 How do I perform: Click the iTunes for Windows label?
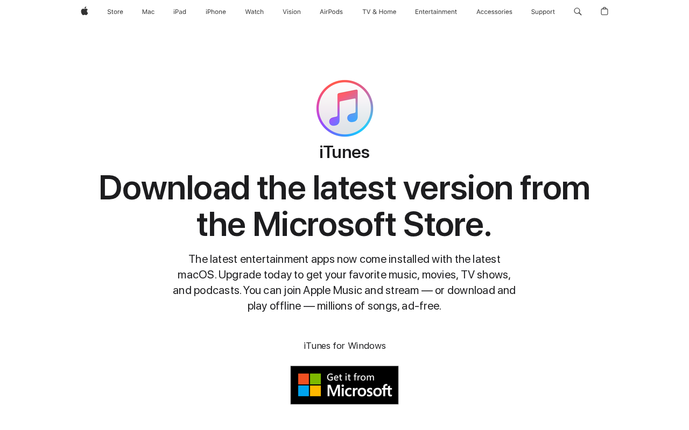pos(344,346)
